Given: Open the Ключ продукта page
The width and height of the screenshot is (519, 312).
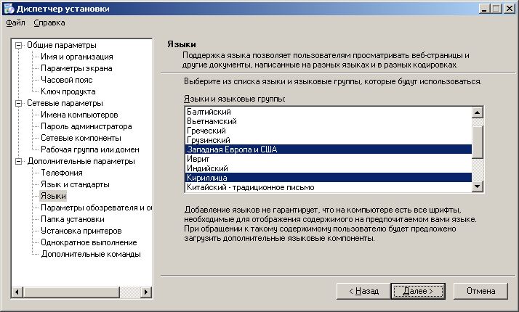Looking at the screenshot, I should pos(68,91).
